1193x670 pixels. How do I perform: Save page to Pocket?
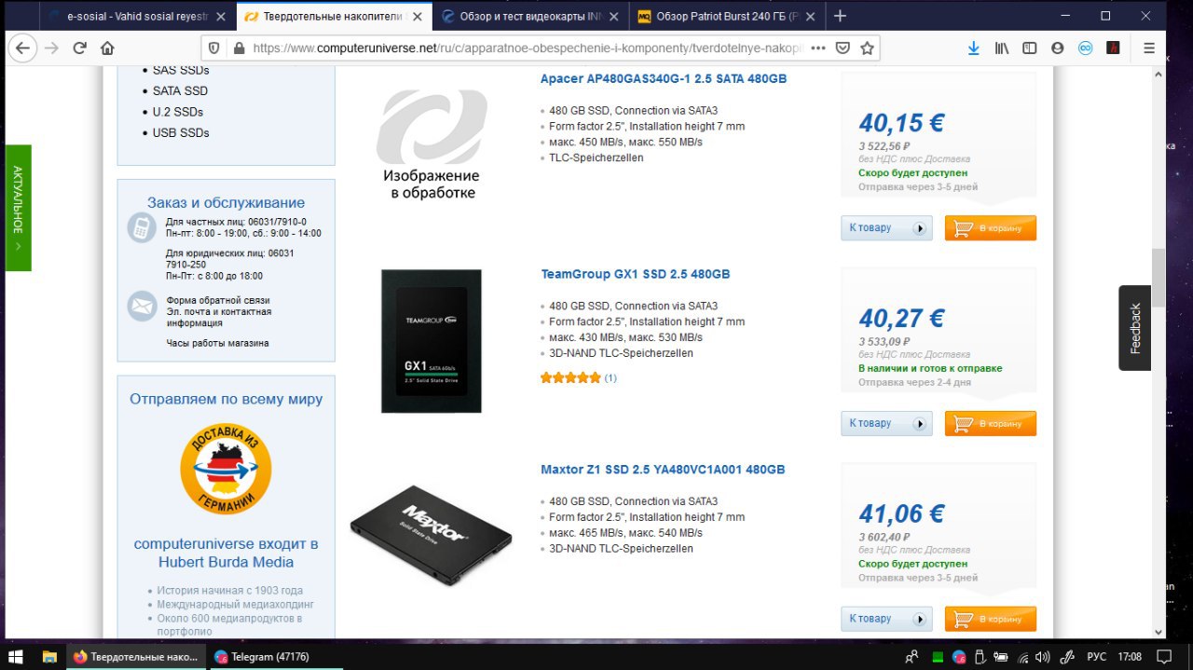(x=843, y=48)
